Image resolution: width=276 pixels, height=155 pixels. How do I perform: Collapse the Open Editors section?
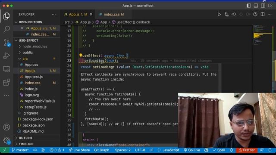(37, 22)
